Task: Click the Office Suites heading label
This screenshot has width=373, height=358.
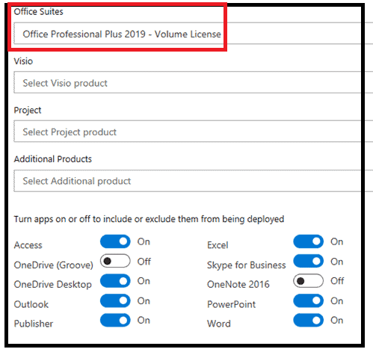Action: [38, 11]
